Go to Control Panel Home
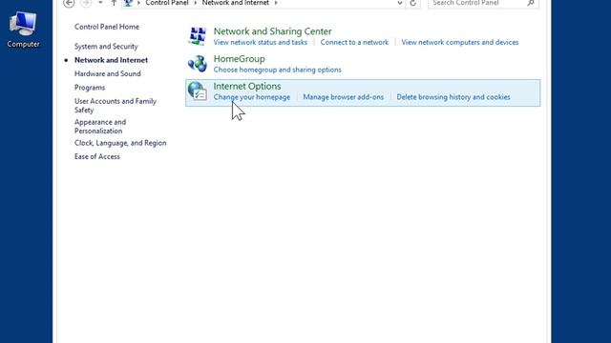The image size is (611, 343). click(x=107, y=27)
